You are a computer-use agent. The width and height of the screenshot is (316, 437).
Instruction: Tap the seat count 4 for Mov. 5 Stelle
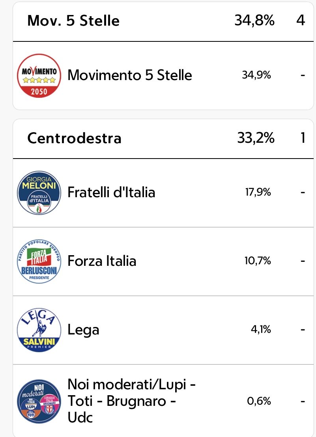(x=301, y=21)
